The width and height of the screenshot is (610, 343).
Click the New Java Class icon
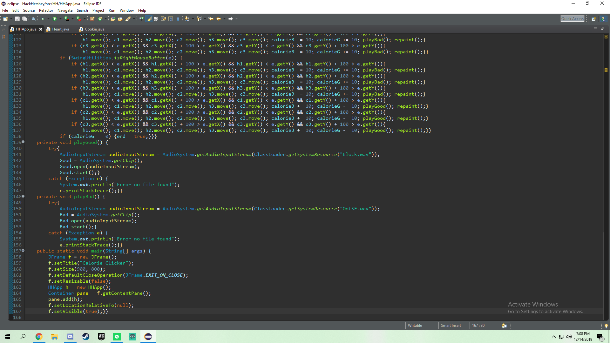(100, 19)
